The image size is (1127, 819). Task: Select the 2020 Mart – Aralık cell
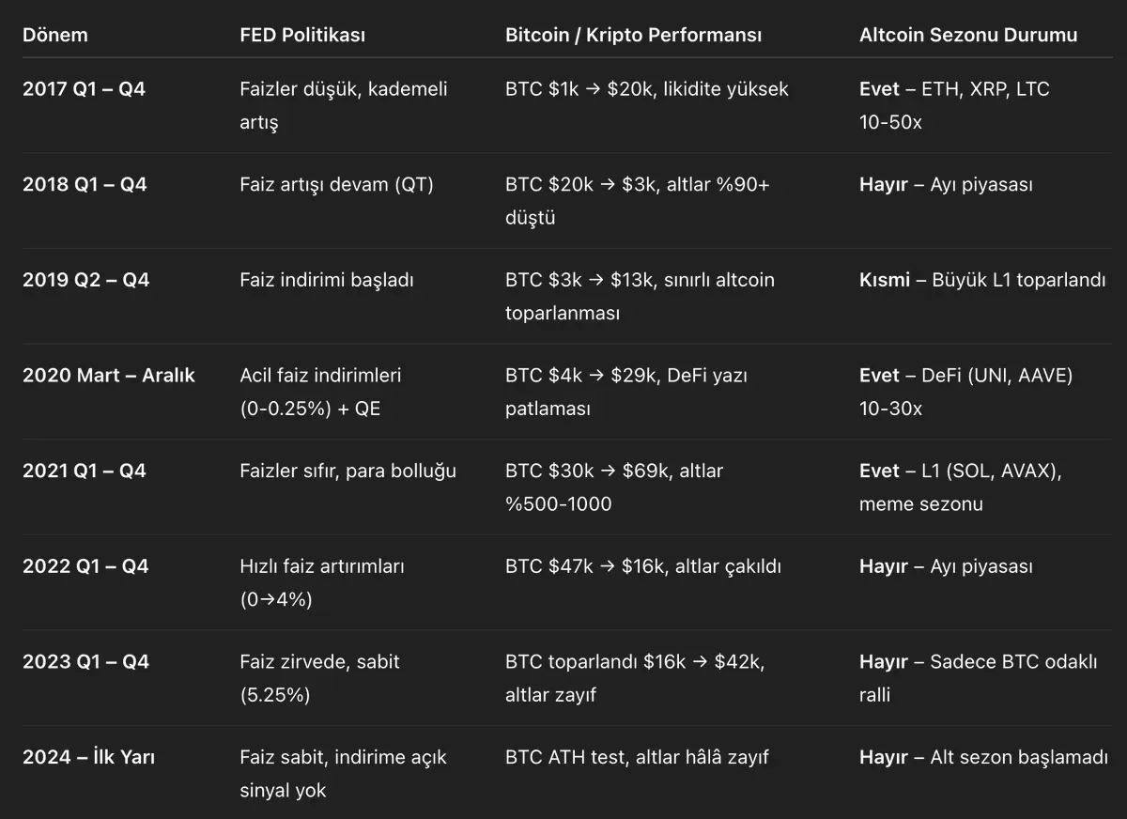point(109,375)
